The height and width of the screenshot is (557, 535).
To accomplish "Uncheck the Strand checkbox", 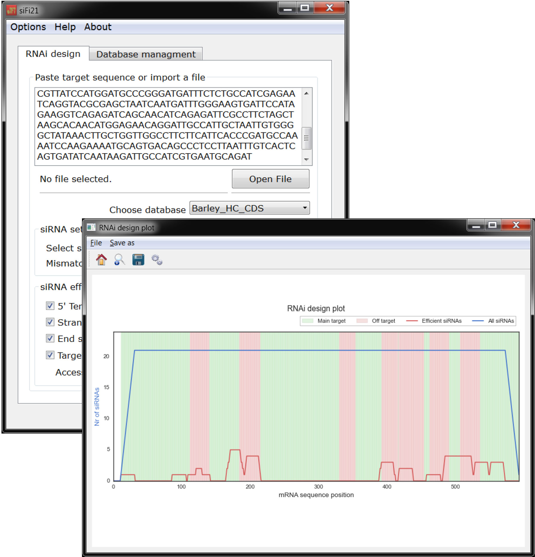I will (50, 322).
